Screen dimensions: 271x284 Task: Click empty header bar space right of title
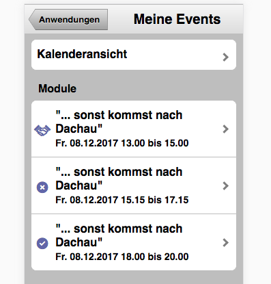tap(232, 19)
